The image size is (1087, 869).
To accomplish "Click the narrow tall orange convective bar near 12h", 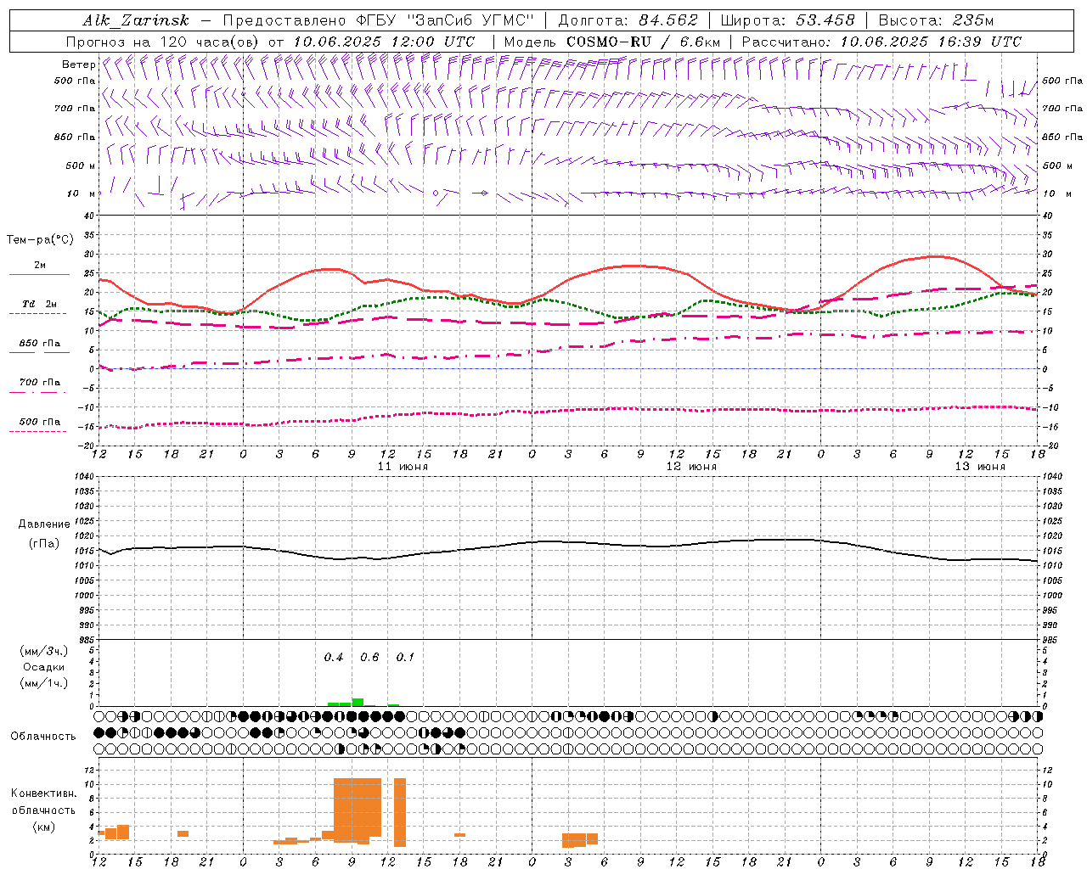I will pyautogui.click(x=400, y=812).
